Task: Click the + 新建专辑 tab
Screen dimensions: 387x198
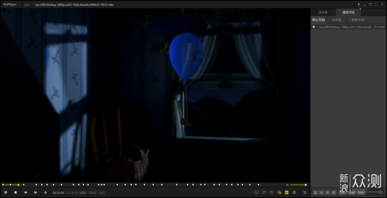Action: coord(357,20)
